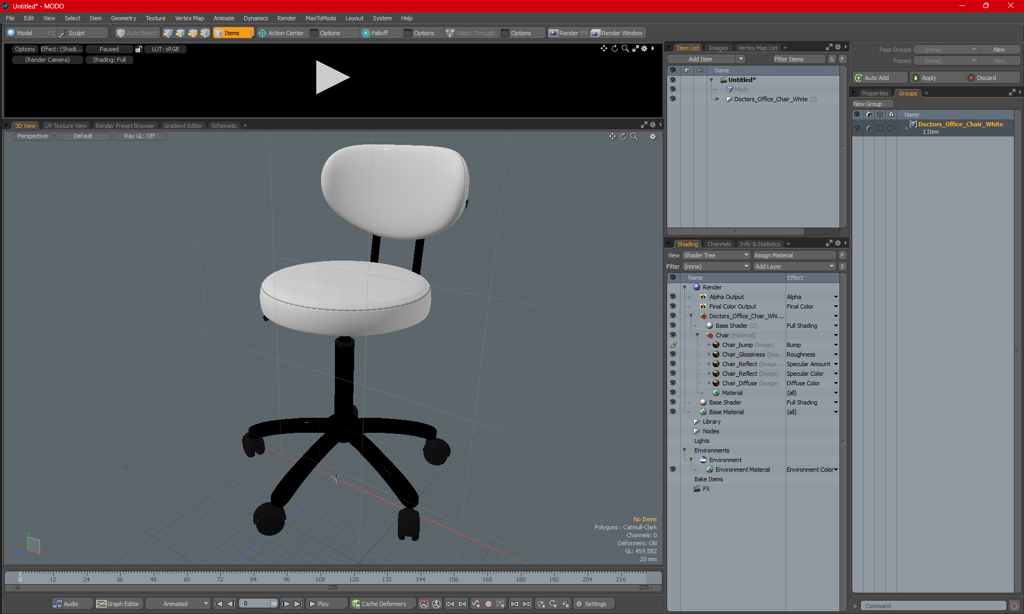Collapse the Chair material group
The image size is (1024, 614).
coord(698,335)
